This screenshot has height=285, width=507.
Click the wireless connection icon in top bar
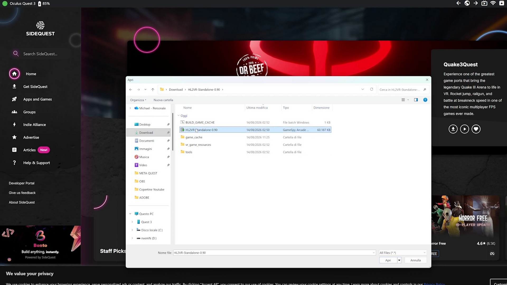pos(493,3)
